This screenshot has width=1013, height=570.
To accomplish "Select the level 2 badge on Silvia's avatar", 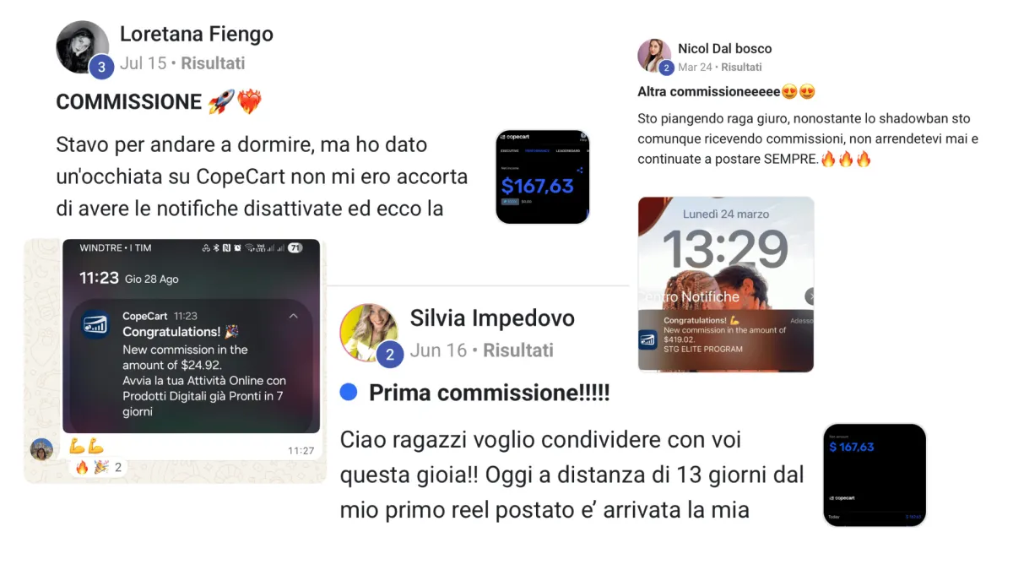I will pyautogui.click(x=389, y=355).
